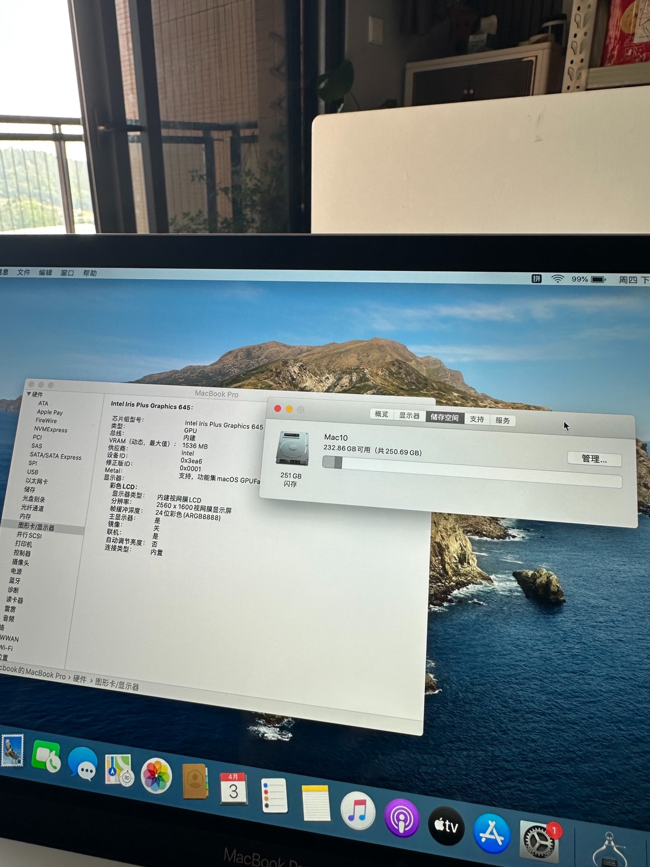Select FireWire in sidebar
Viewport: 650px width, 867px height.
point(46,420)
